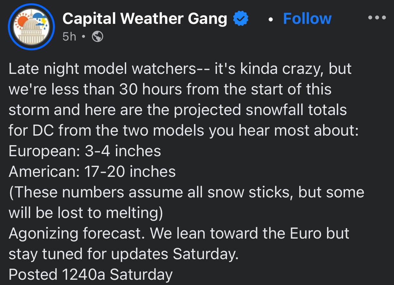Open the three-dot post options menu
This screenshot has width=394, height=285.
click(x=377, y=17)
